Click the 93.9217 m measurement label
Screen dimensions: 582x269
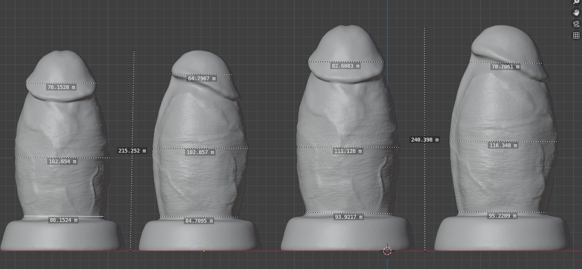click(x=348, y=217)
